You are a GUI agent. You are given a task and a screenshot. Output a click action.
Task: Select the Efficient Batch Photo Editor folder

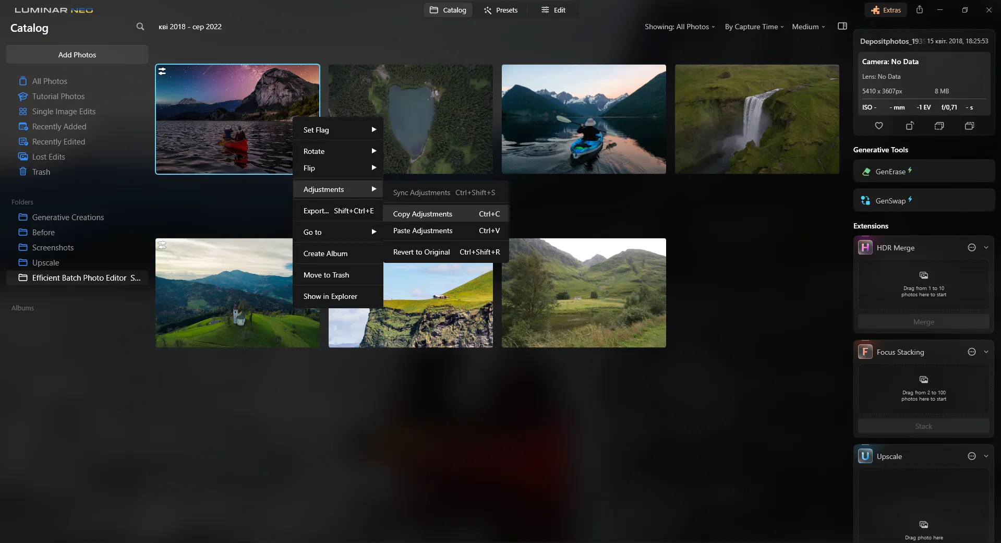tap(77, 277)
